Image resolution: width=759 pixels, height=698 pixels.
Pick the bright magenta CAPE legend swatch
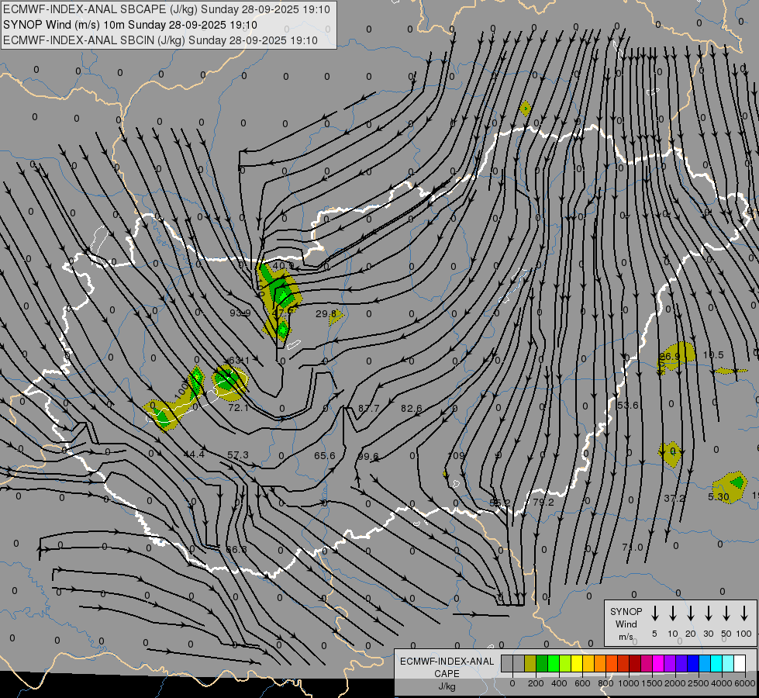pos(658,664)
